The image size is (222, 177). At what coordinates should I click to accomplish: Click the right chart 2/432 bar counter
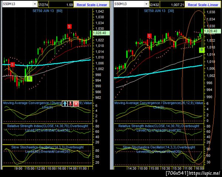pos(154,5)
